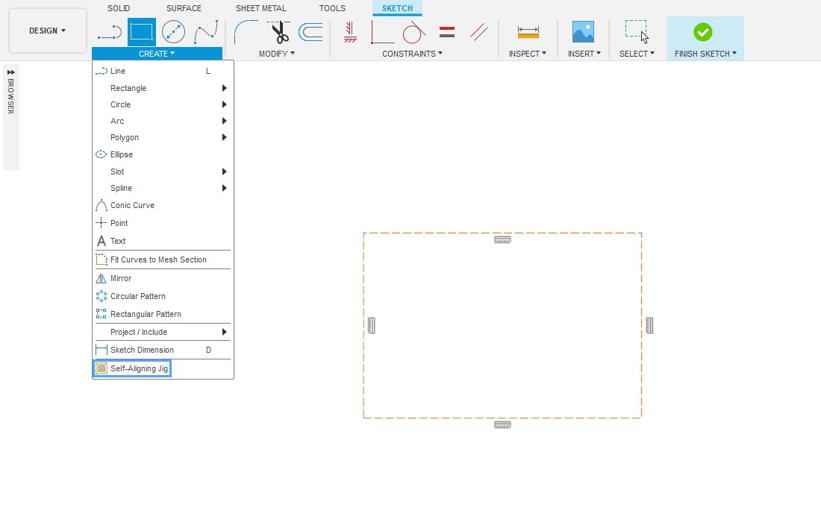Choose the Offset tool icon
The image size is (821, 522).
pos(310,32)
